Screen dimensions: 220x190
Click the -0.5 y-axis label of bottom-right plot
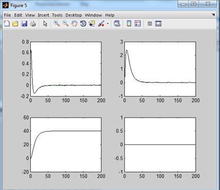coord(119,158)
